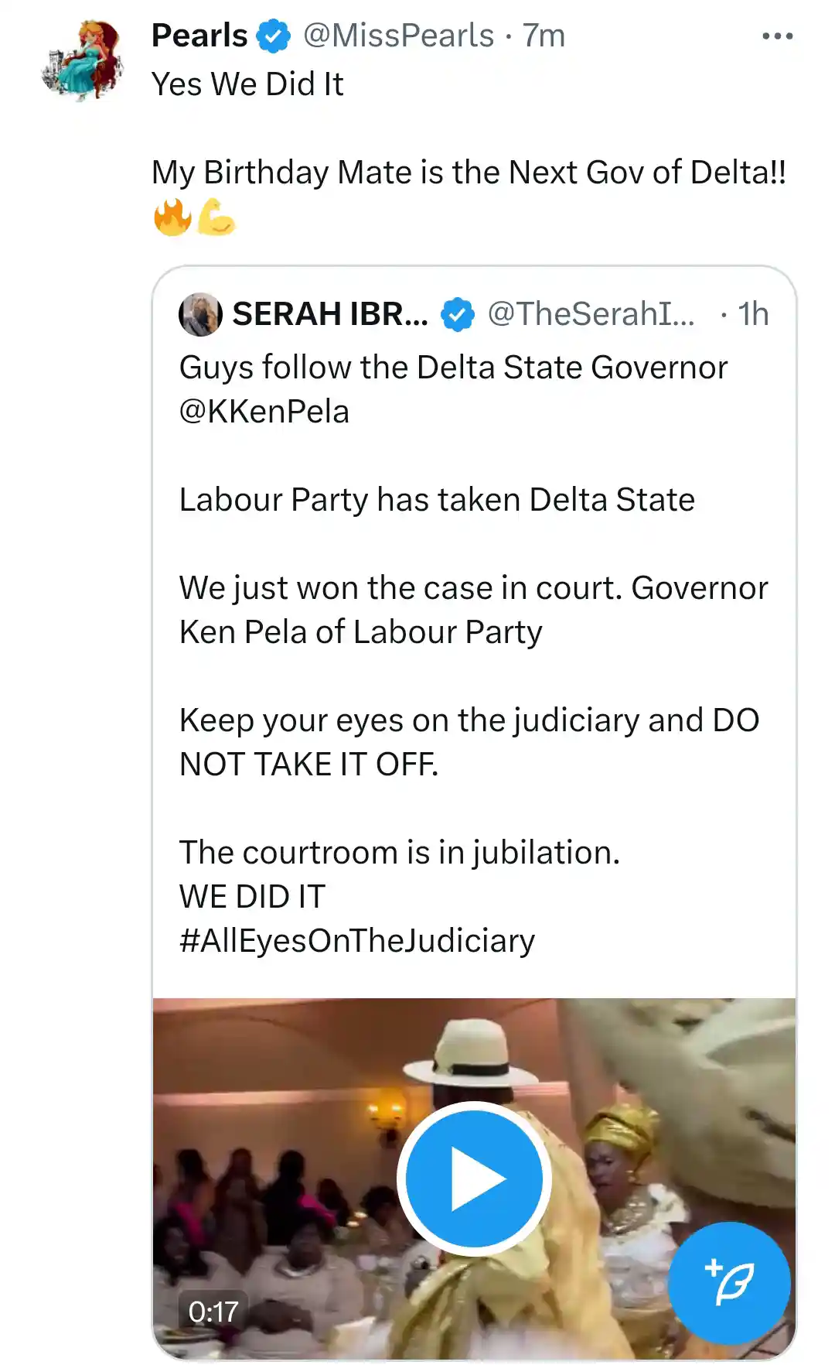Image resolution: width=835 pixels, height=1365 pixels.
Task: Click the @MissPearls handle
Action: tap(402, 35)
